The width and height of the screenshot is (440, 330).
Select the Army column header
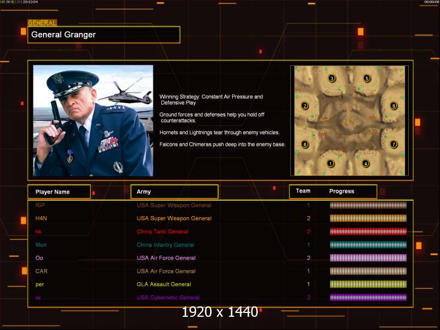coord(174,191)
